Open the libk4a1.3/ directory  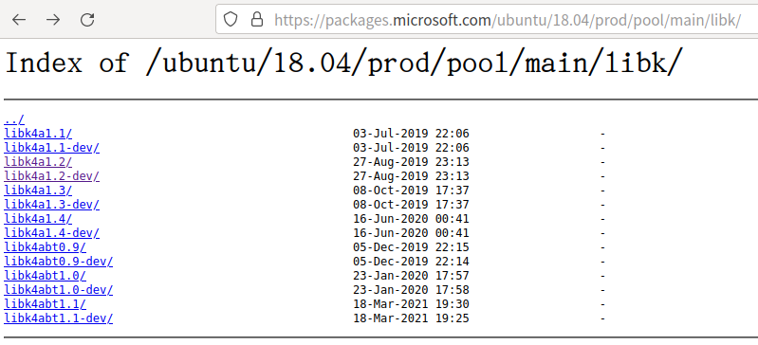(x=38, y=191)
